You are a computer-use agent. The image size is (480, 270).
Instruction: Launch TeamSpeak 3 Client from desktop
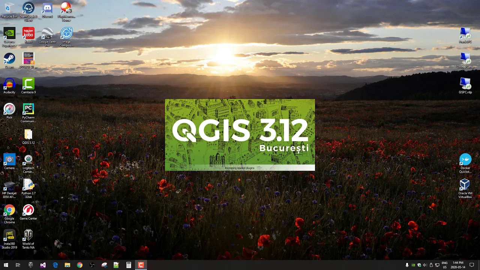pos(28,11)
